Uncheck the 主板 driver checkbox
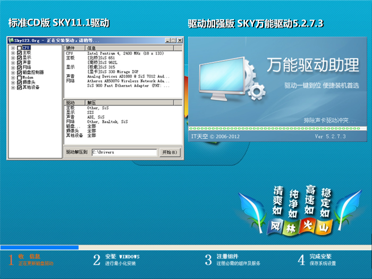 20,53
